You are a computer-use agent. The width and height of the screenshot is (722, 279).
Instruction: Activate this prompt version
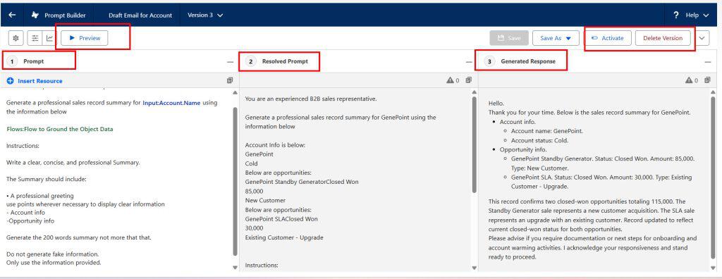point(608,38)
